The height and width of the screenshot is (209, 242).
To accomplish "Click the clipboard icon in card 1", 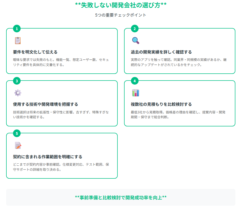I will click(18, 41).
